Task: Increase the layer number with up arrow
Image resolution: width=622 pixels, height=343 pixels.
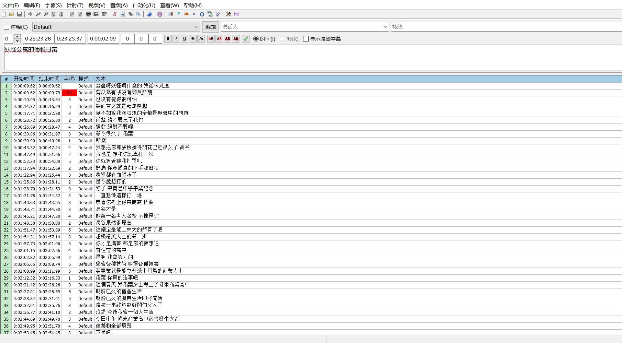Action: pyautogui.click(x=18, y=36)
